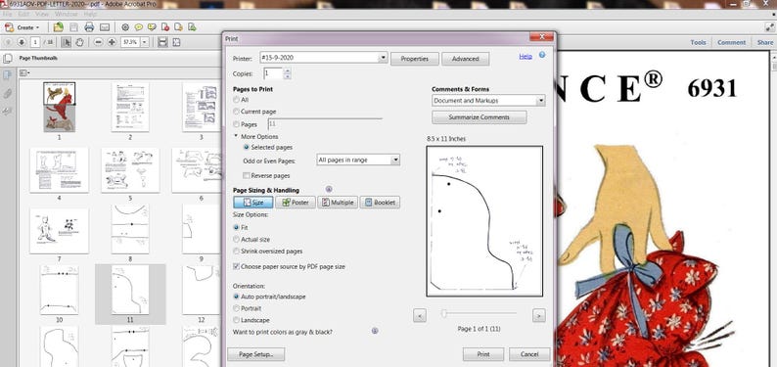
Task: Toggle the Reverse pages checkbox
Action: click(247, 175)
